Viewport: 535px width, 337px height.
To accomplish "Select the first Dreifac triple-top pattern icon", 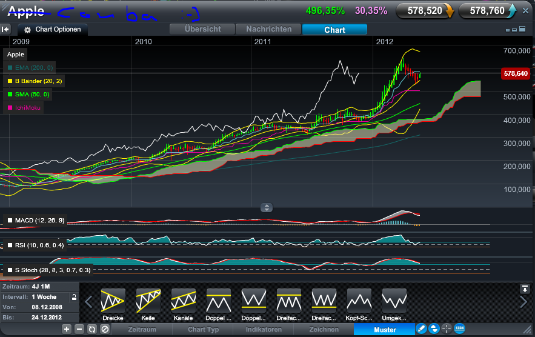I will [288, 301].
